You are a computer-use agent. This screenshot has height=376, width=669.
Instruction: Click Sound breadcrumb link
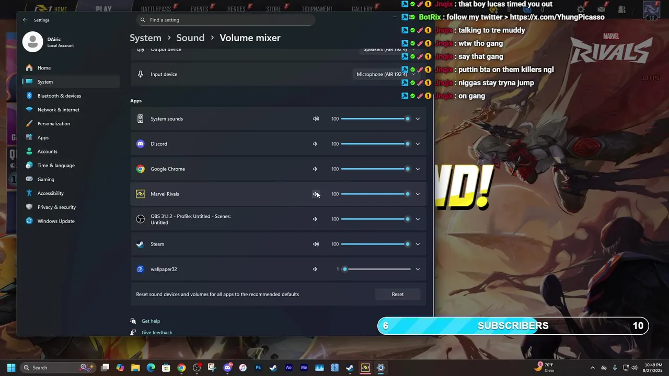tap(190, 38)
